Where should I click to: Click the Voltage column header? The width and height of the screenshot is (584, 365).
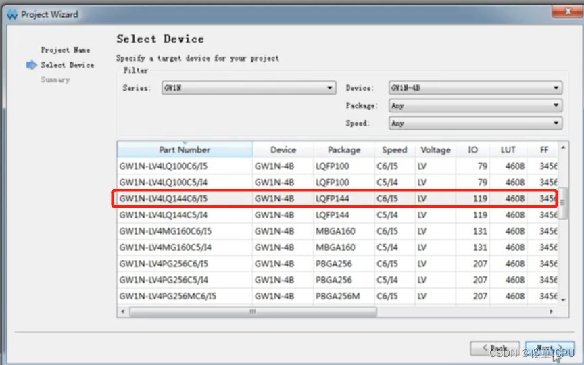[435, 150]
